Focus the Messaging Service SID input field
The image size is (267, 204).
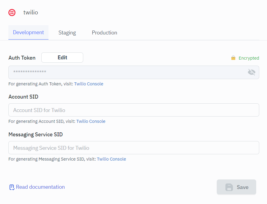(x=133, y=148)
